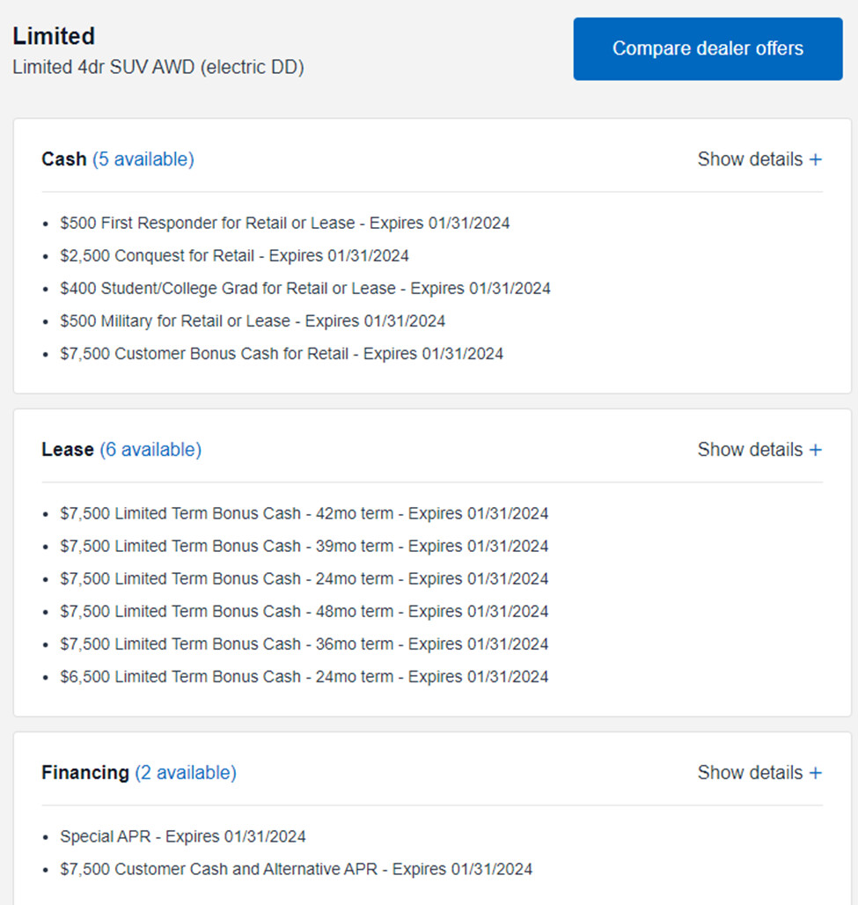Select the $400 Student/College Grad offer
The image size is (858, 905).
point(305,289)
